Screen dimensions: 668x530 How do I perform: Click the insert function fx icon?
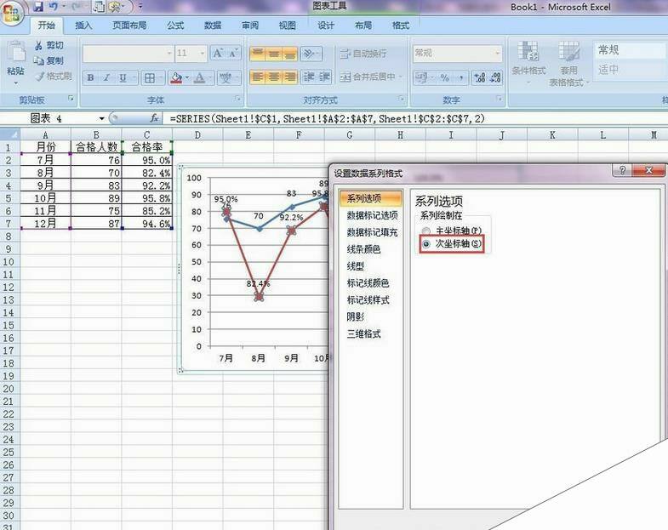pos(155,118)
